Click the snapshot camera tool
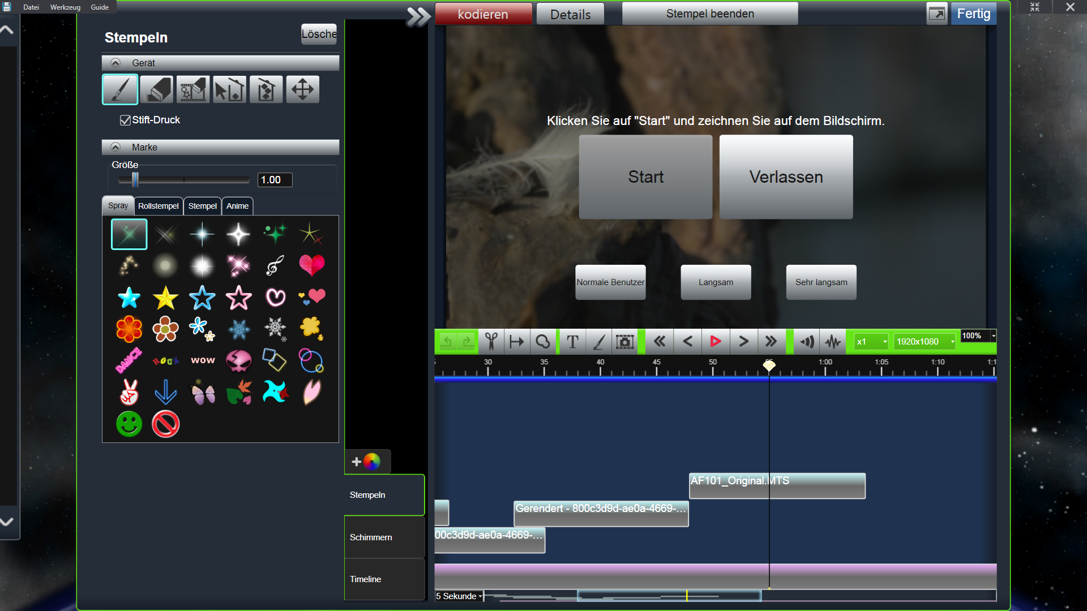The image size is (1087, 611). click(624, 342)
